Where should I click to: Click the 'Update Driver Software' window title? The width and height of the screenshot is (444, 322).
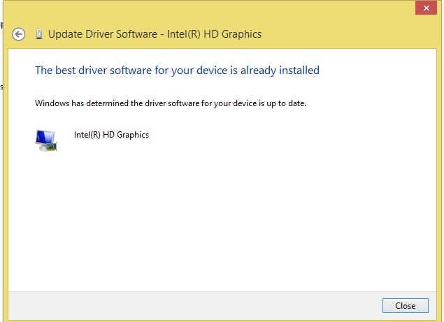(155, 34)
